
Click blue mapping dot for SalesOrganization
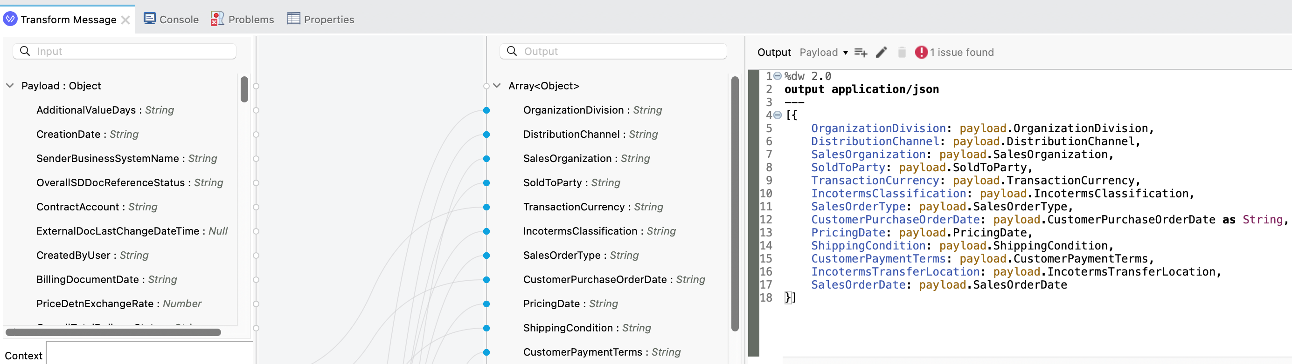(486, 159)
